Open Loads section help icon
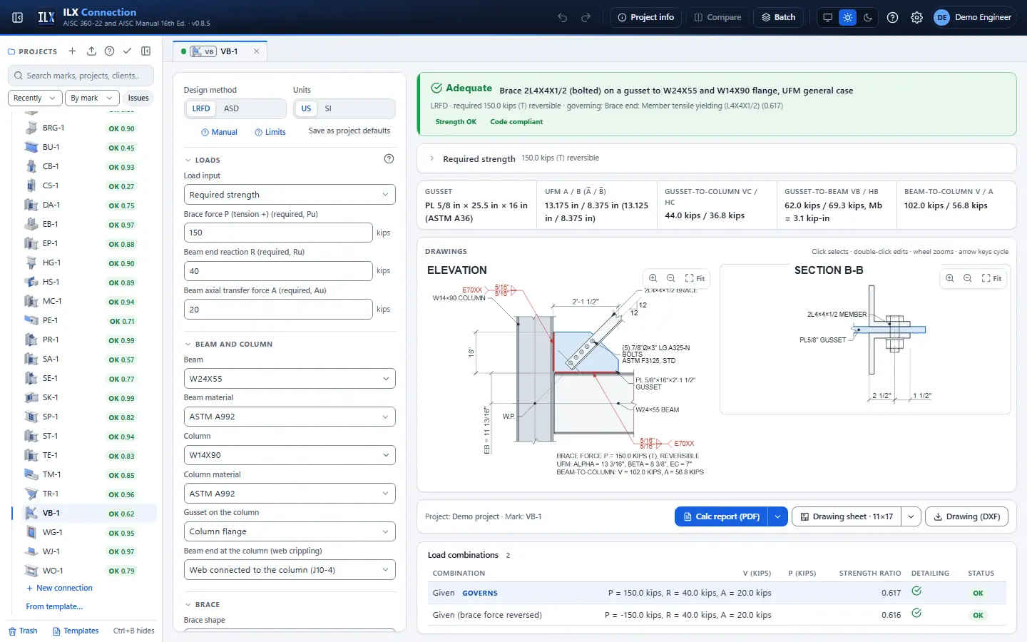Screen dimensions: 1027x642 (x=389, y=159)
